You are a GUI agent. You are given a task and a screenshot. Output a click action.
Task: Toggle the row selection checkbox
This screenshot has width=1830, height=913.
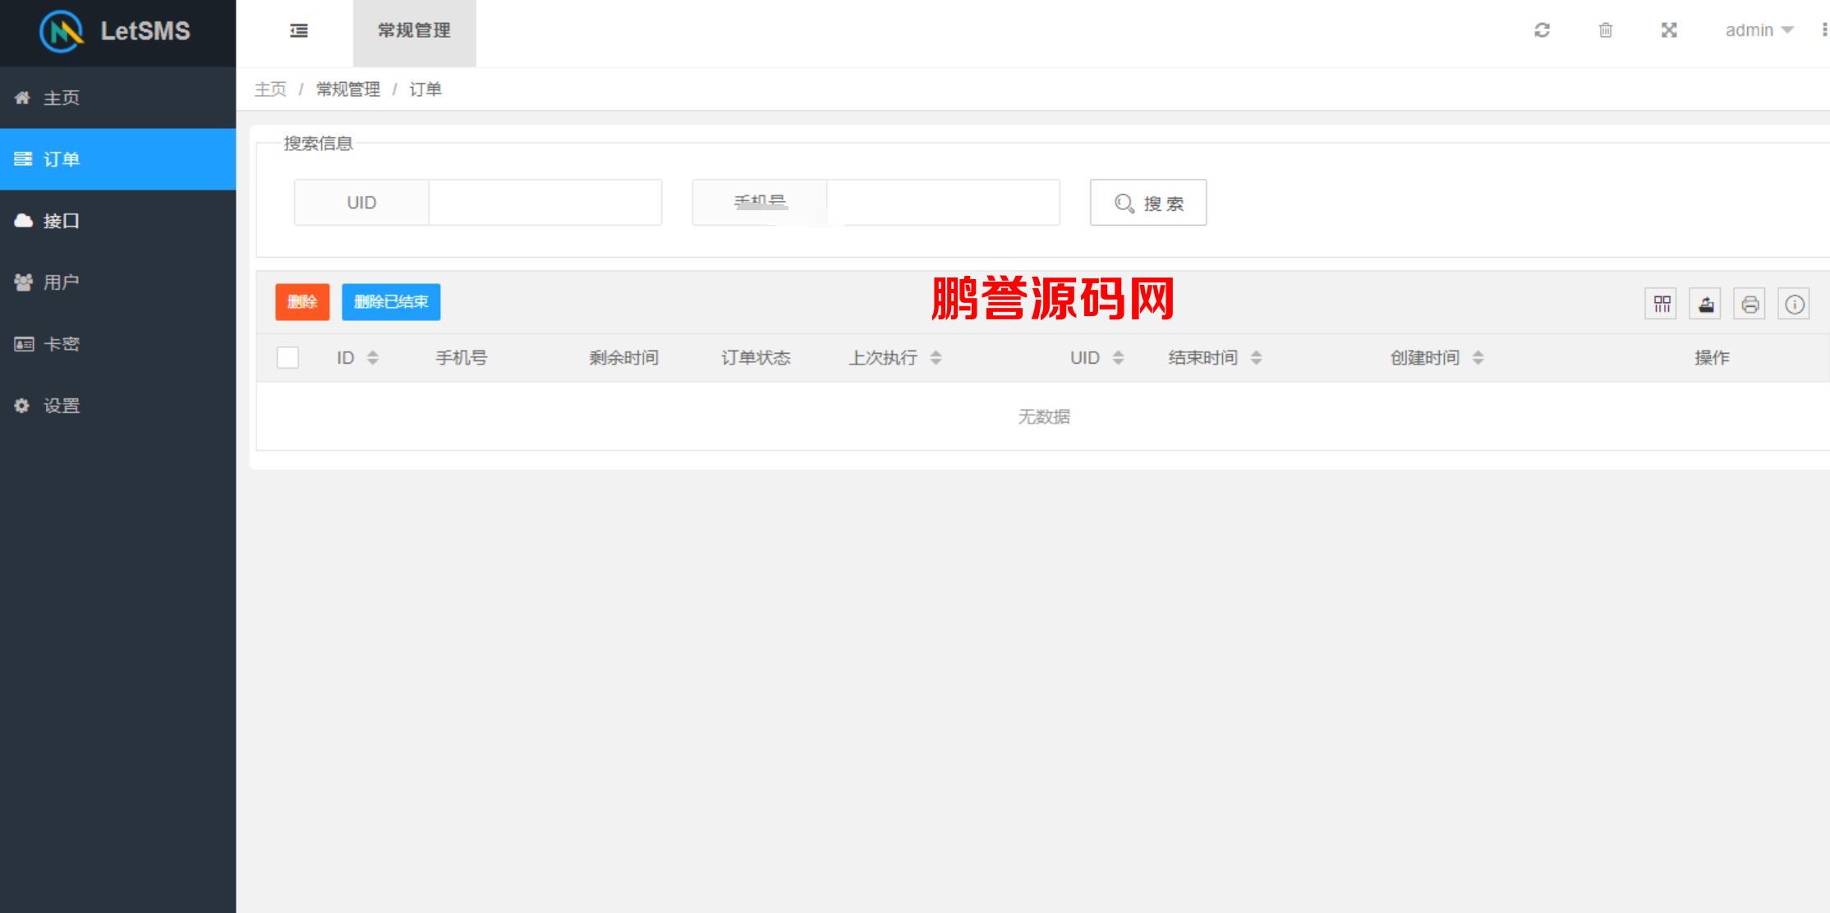288,358
